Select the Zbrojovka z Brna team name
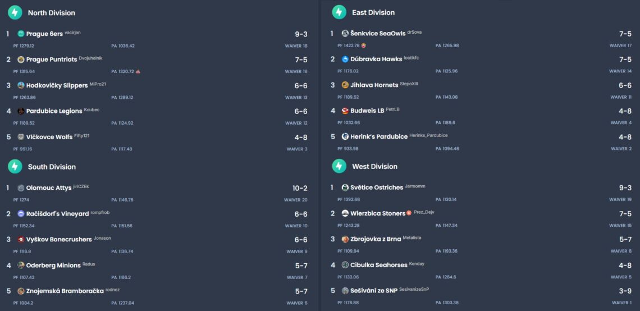 coord(376,239)
